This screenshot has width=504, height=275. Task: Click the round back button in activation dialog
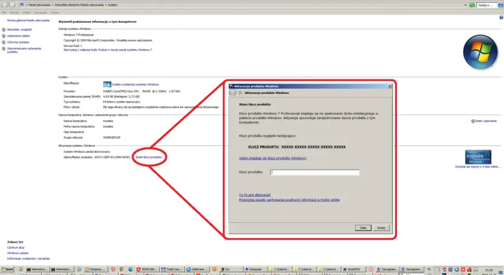click(233, 93)
